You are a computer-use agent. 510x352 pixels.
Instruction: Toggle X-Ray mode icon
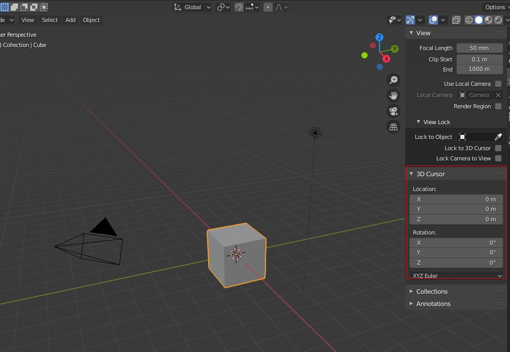(456, 20)
